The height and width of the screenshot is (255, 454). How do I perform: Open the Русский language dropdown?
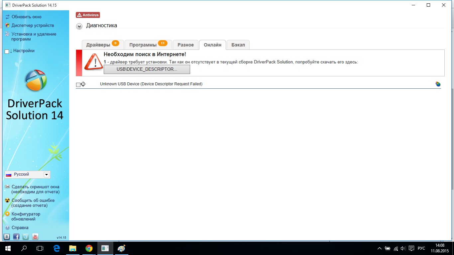[28, 175]
